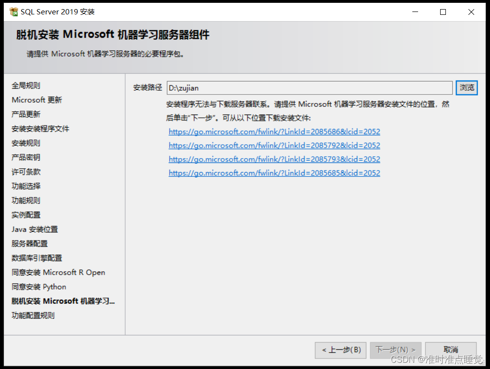Click the SQL Server setup title icon

click(13, 12)
